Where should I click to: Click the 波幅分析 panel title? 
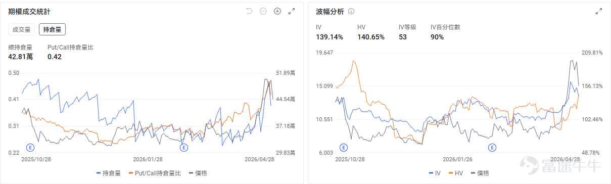330,11
